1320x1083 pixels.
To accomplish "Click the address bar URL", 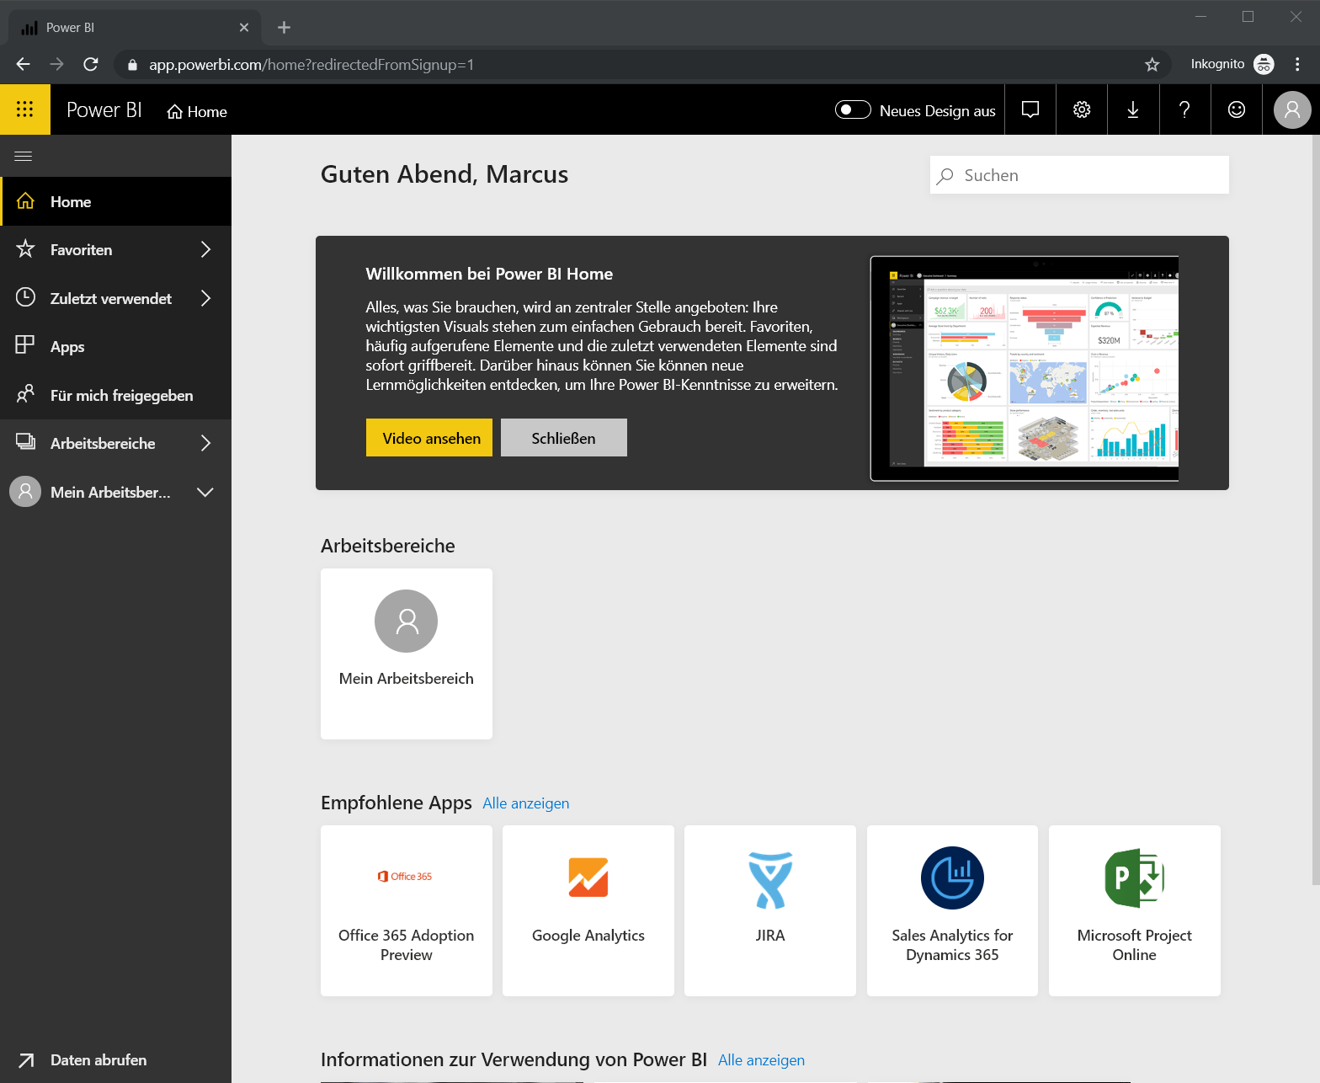I will click(311, 65).
